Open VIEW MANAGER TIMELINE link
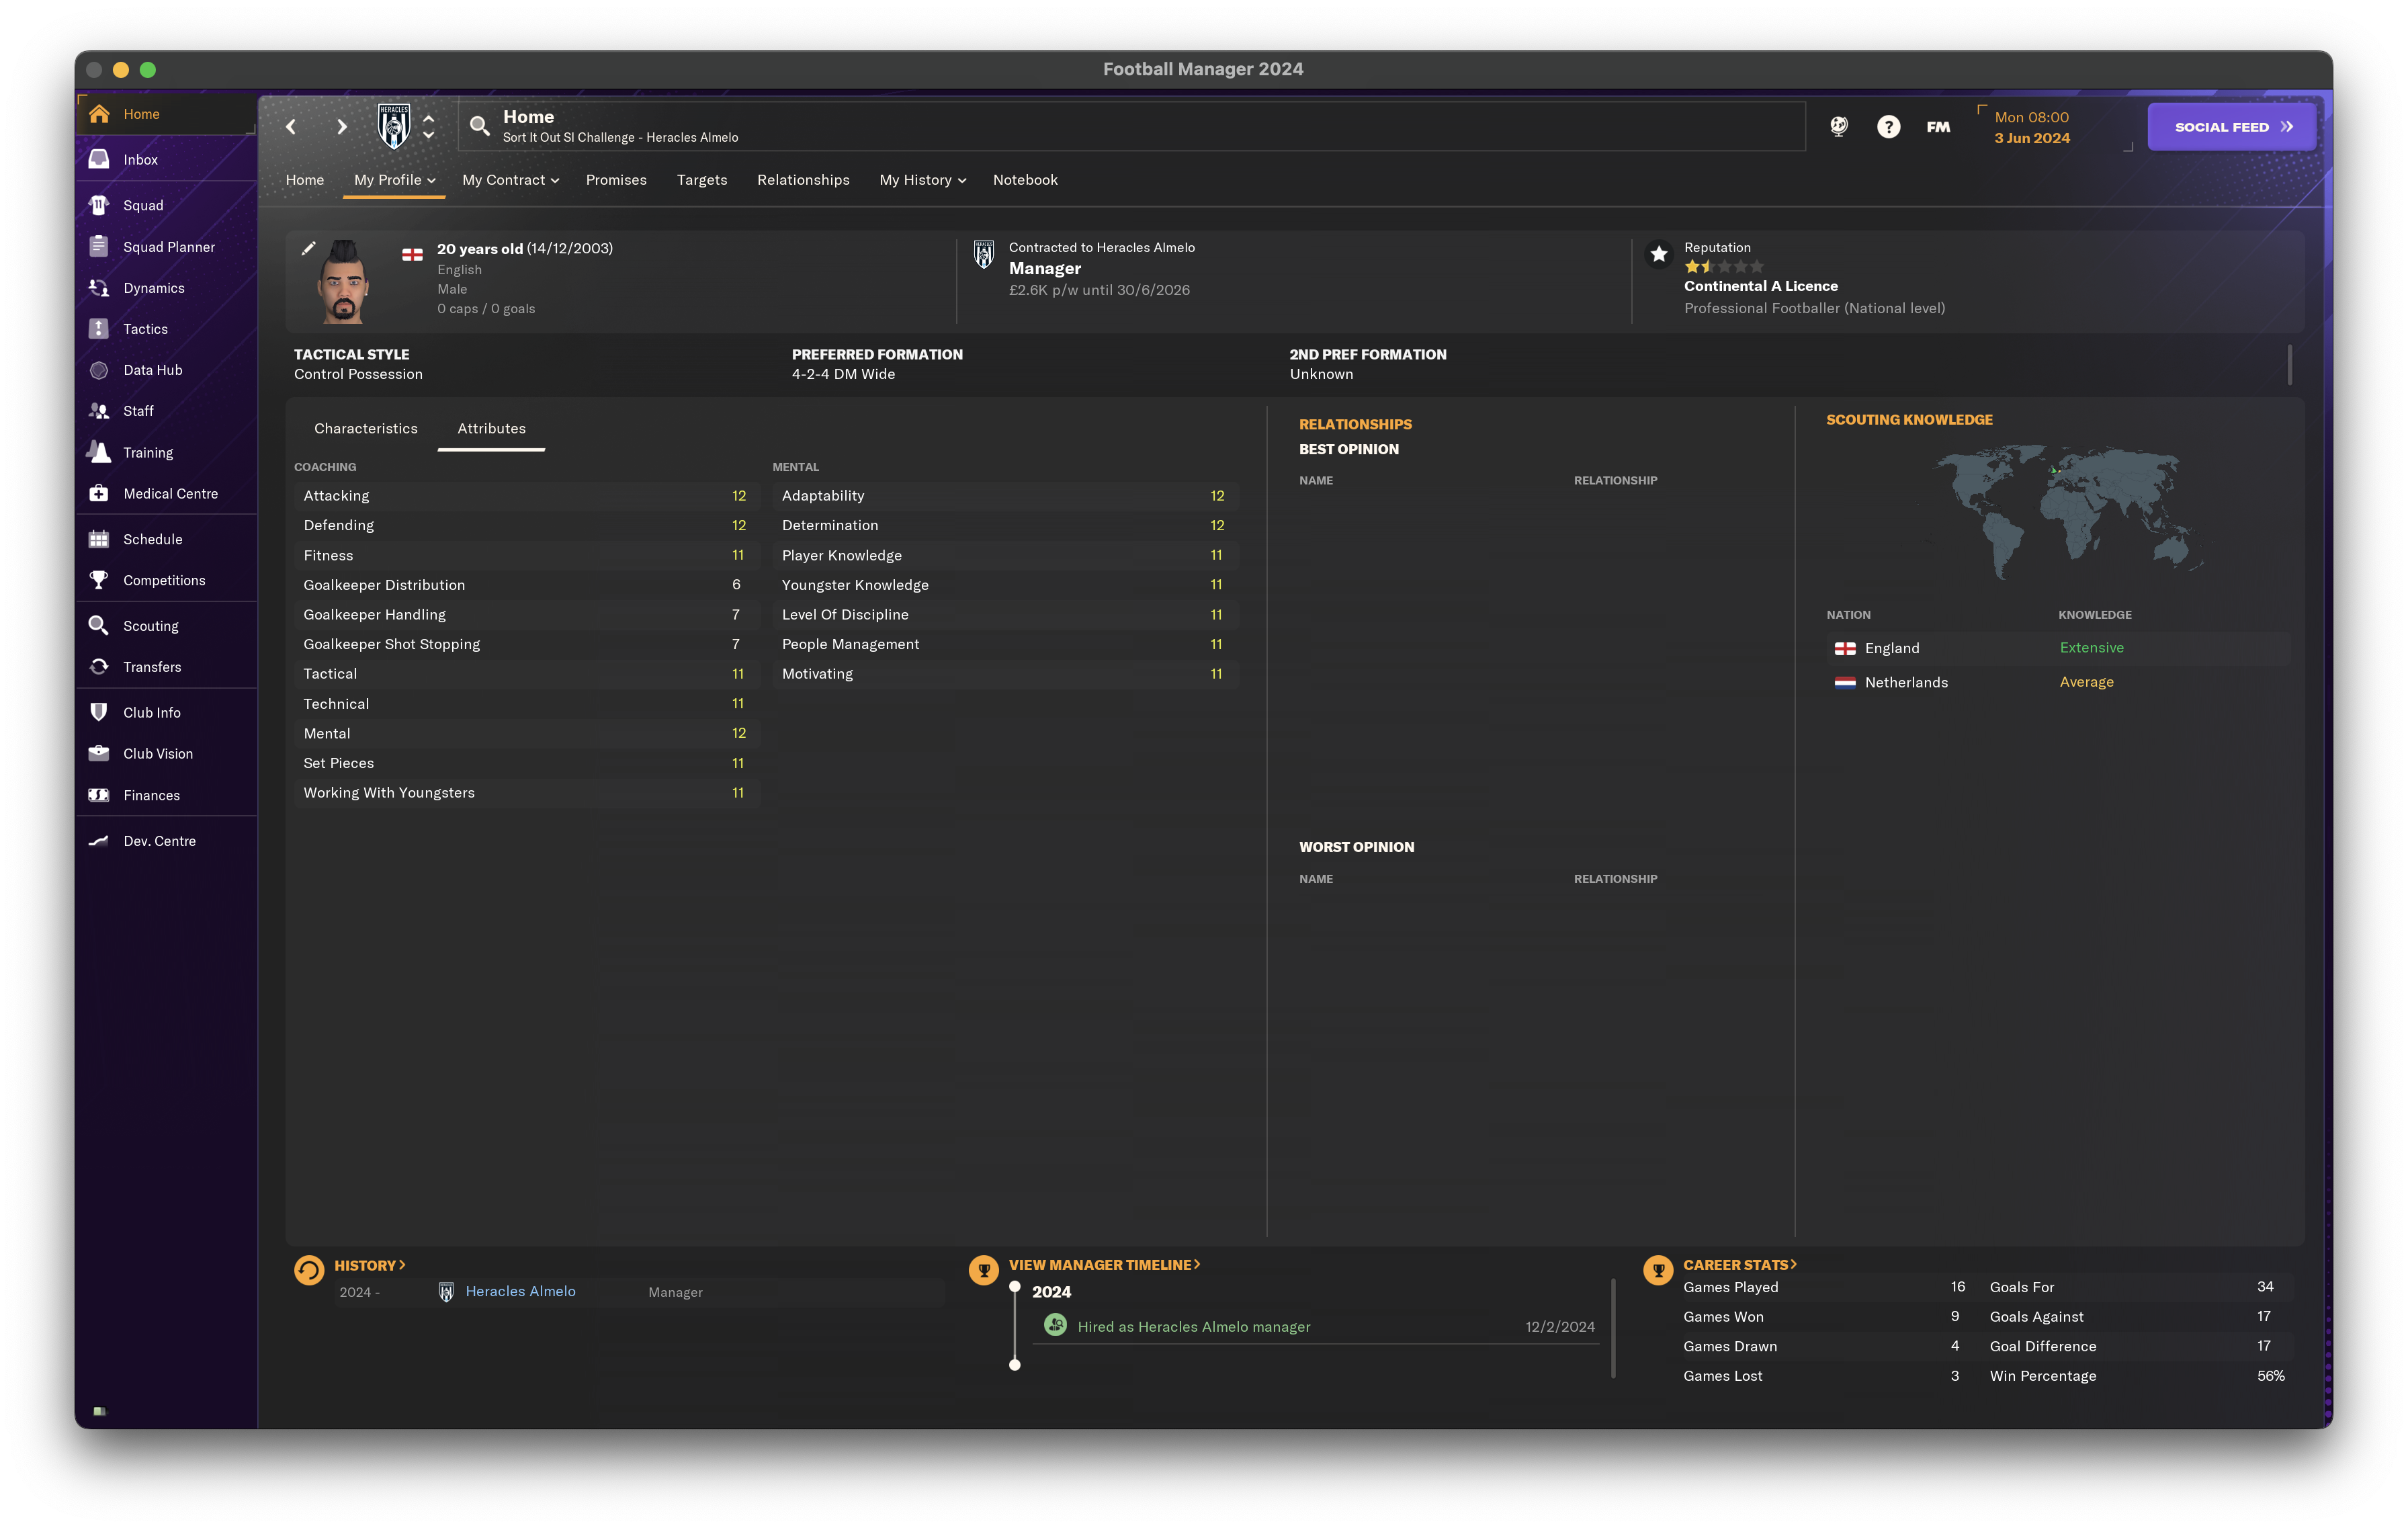 point(1104,1265)
